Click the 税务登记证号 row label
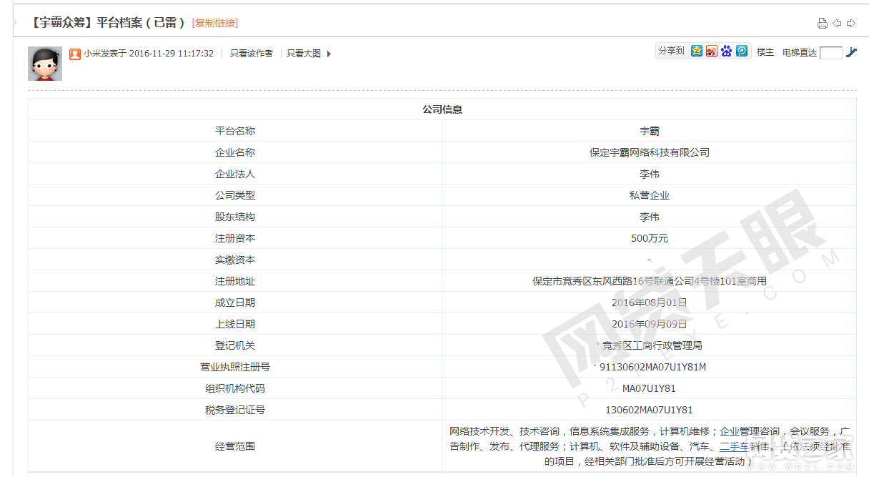869x477 pixels. [235, 410]
